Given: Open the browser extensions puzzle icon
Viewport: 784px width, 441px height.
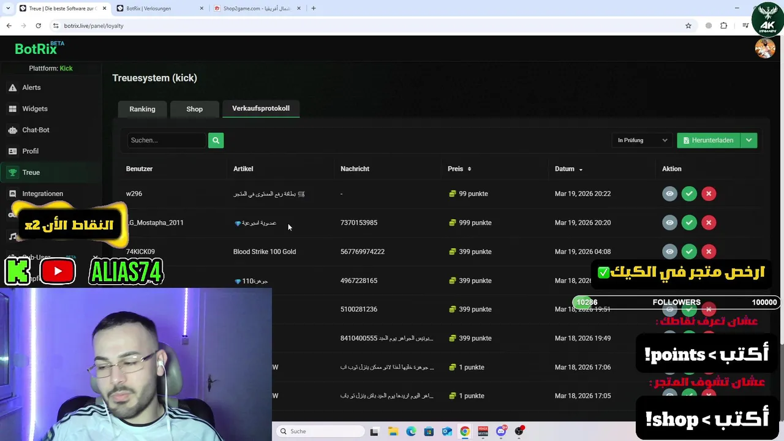Looking at the screenshot, I should (x=724, y=26).
